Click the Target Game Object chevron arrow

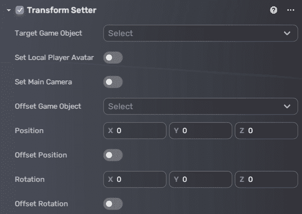(x=287, y=33)
